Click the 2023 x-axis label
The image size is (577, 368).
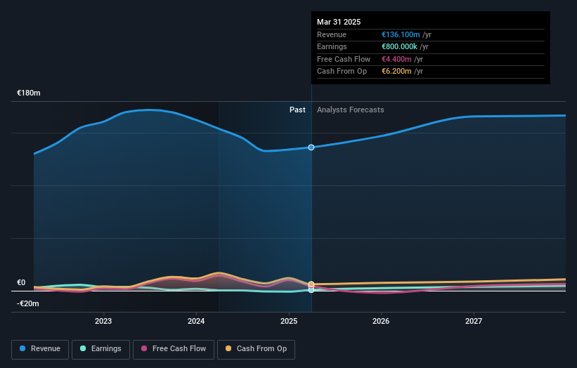(103, 321)
